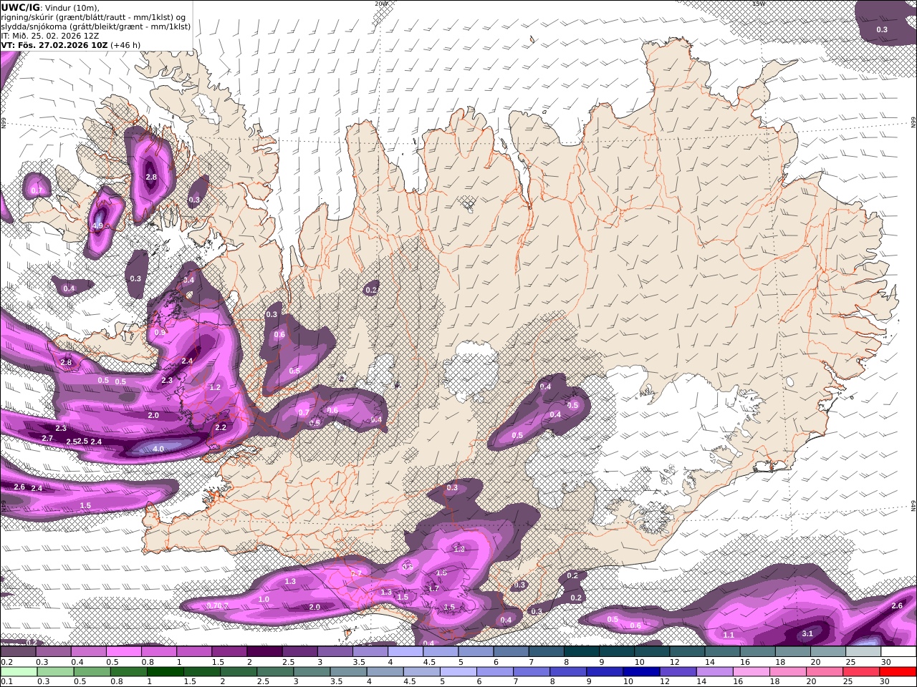Viewport: 917px width, 687px height.
Task: Select upper scale light blue swatch between 4 and 4.5
Action: pos(405,652)
